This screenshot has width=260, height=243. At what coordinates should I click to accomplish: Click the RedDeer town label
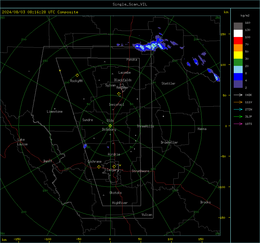[x=122, y=88]
